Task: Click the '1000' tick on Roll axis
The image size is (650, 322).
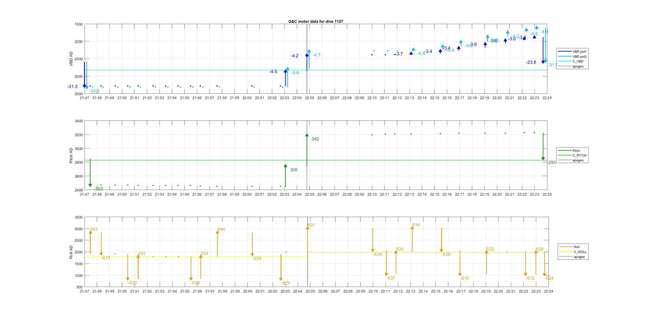Action: point(79,275)
